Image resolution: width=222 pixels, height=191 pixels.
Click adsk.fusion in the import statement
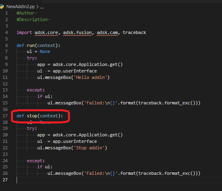[77, 33]
